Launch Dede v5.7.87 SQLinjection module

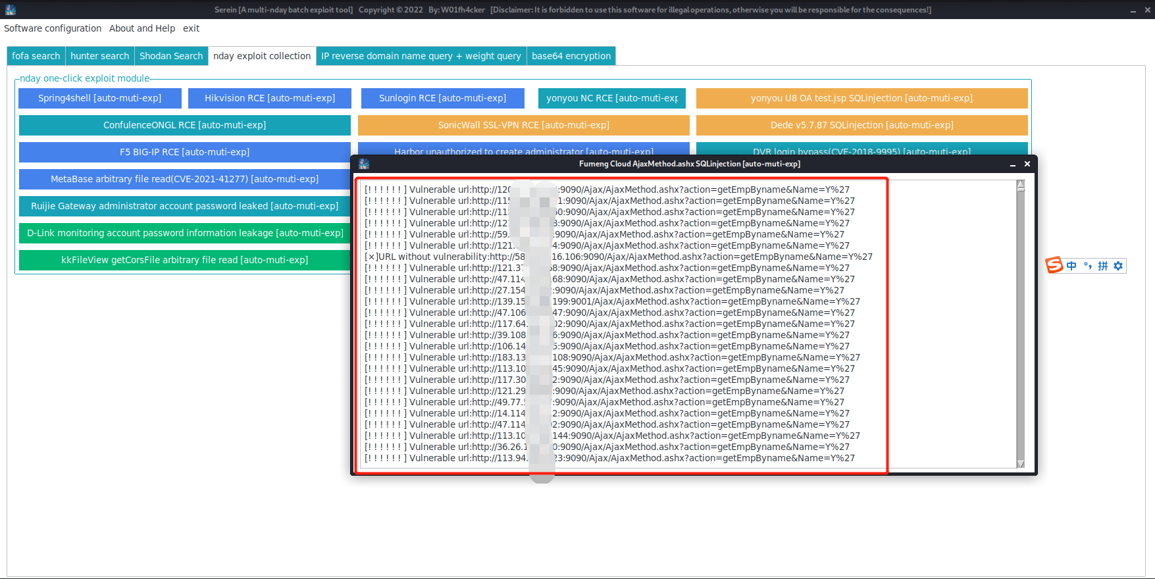pyautogui.click(x=862, y=125)
